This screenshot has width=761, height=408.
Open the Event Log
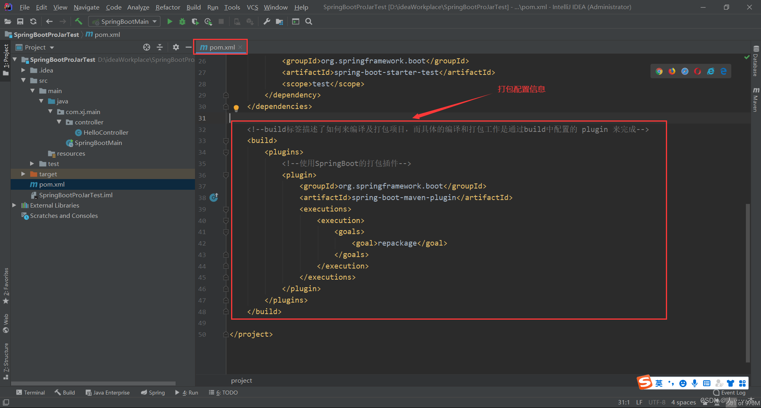(x=729, y=393)
